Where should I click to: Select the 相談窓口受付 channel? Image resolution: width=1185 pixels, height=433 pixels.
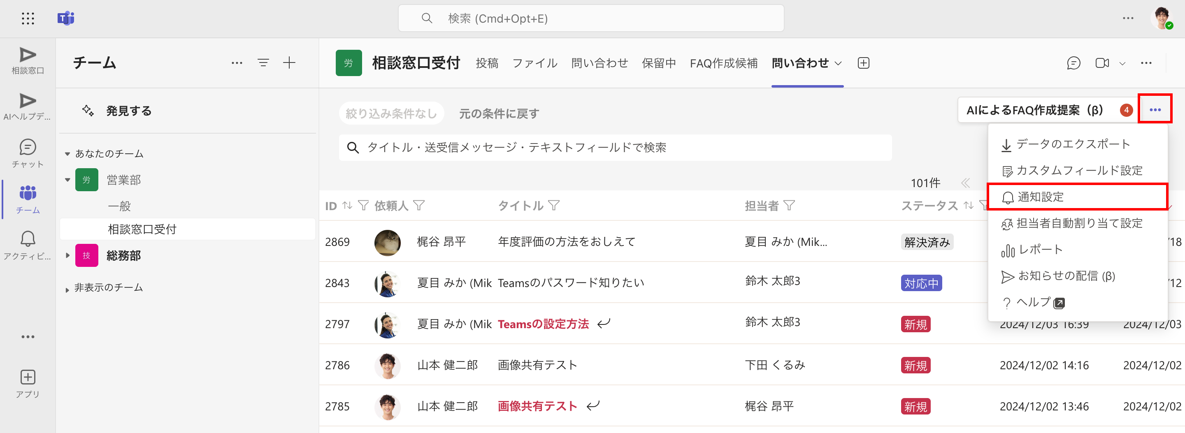(187, 229)
